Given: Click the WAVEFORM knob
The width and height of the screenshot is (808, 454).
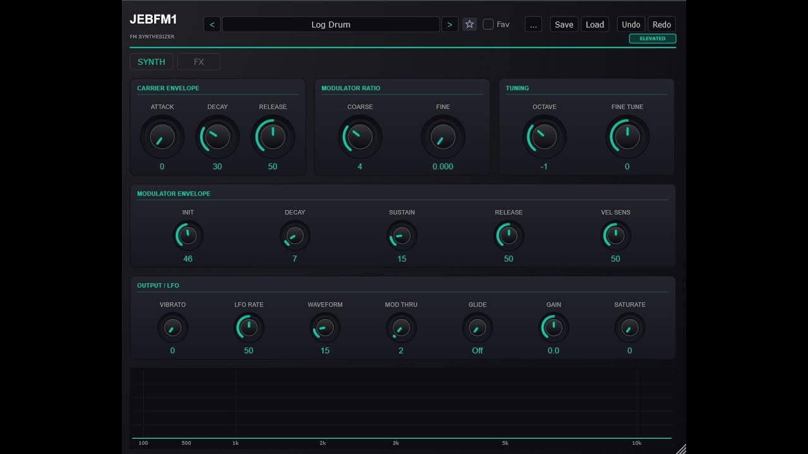Looking at the screenshot, I should tap(325, 328).
